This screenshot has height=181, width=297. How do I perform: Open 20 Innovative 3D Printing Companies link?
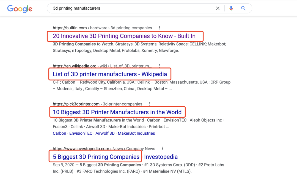pyautogui.click(x=124, y=36)
